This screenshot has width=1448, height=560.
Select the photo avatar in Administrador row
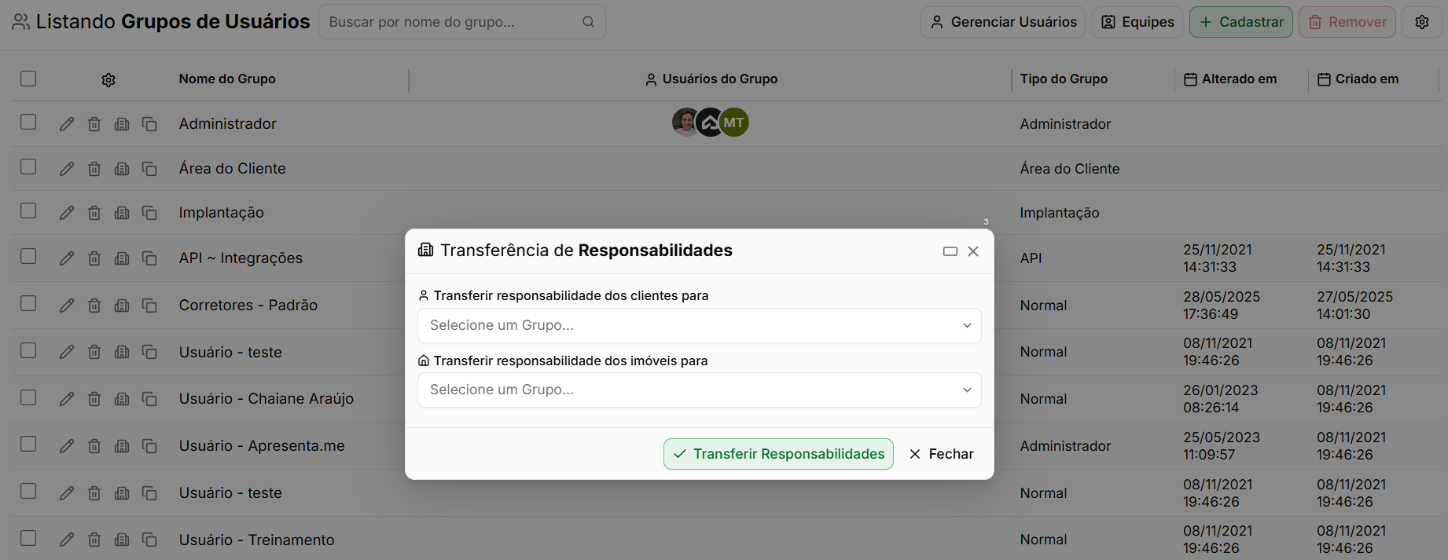pyautogui.click(x=686, y=123)
